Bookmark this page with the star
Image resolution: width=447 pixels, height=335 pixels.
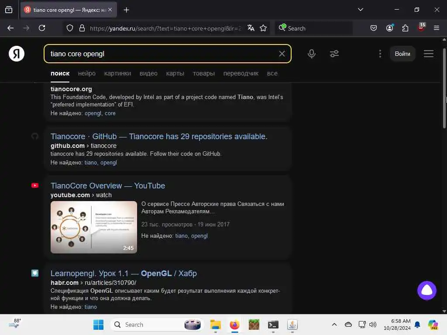pyautogui.click(x=263, y=28)
